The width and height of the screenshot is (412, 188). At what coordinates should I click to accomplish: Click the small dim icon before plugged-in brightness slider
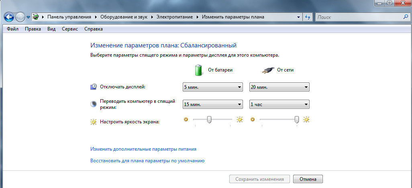click(253, 119)
